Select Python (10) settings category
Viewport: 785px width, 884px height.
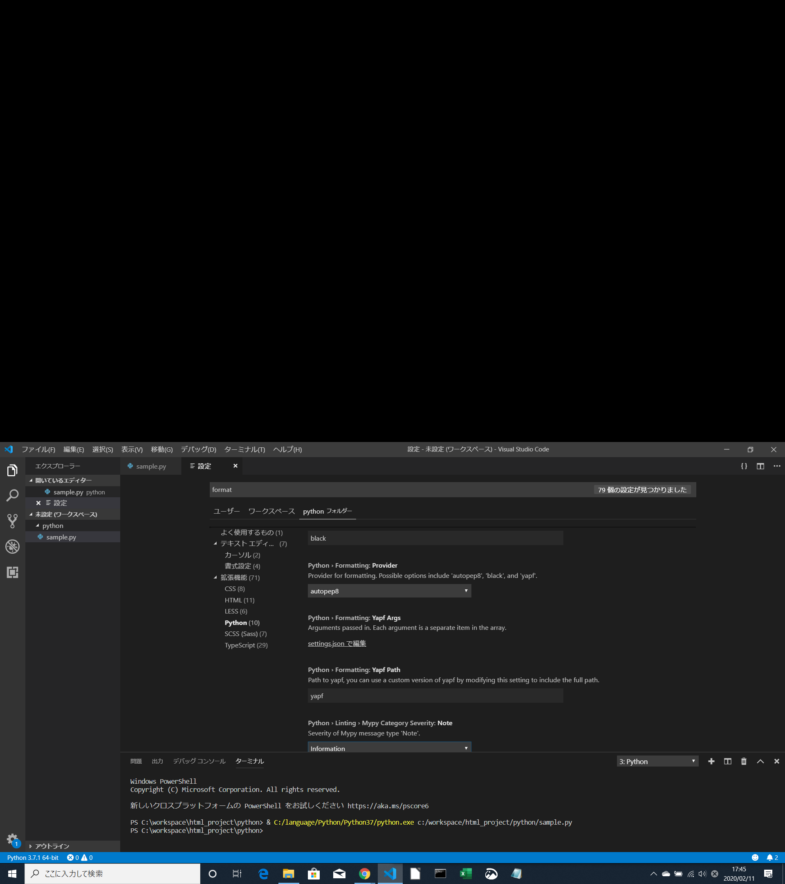point(242,623)
